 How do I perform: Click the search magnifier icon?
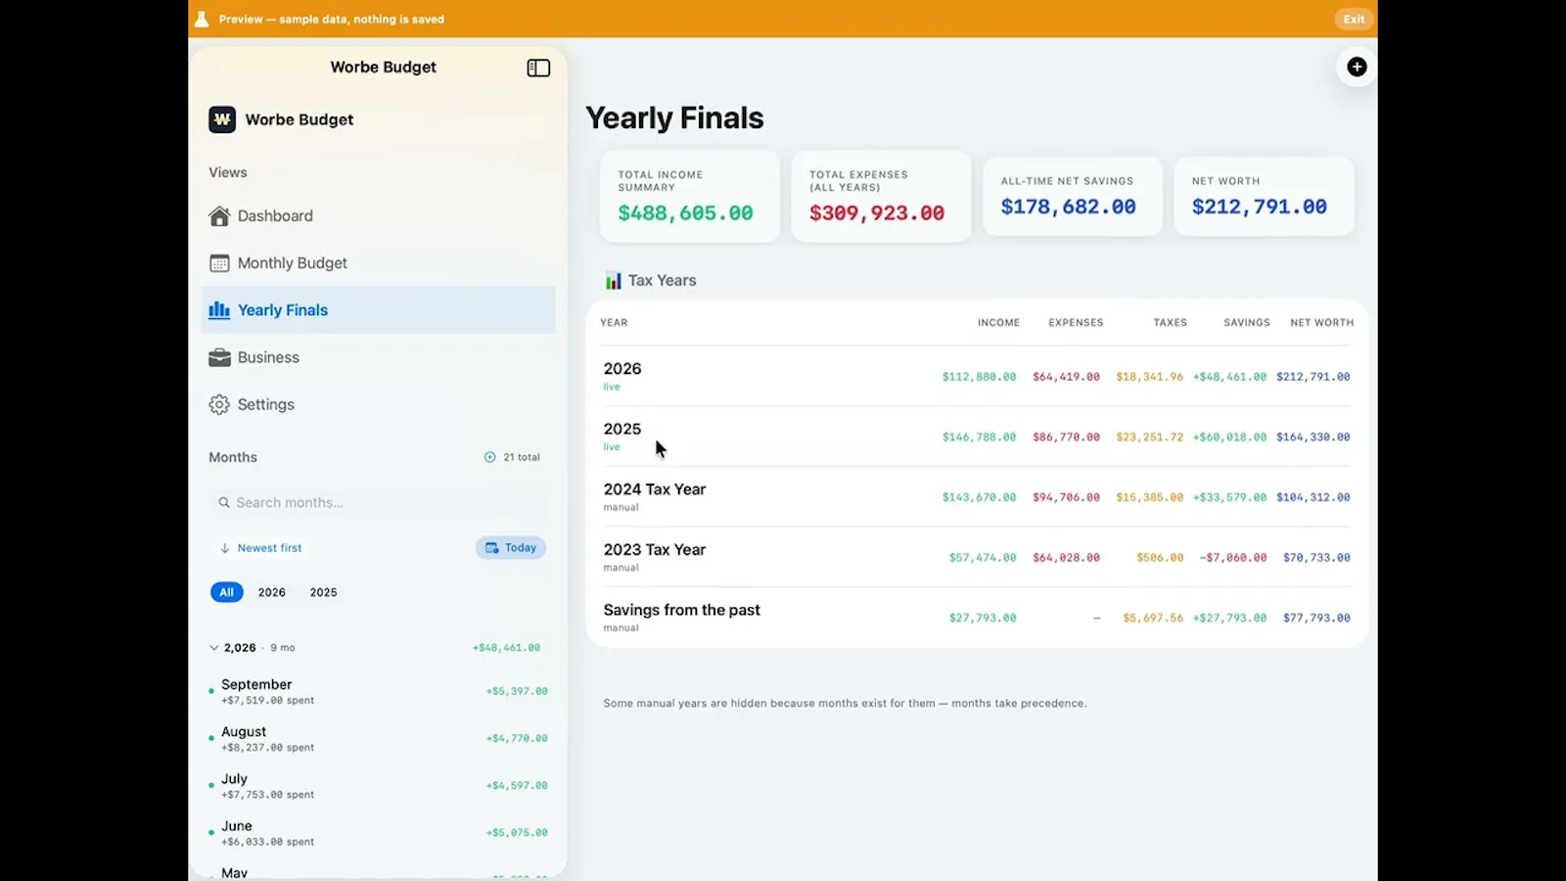pos(224,502)
